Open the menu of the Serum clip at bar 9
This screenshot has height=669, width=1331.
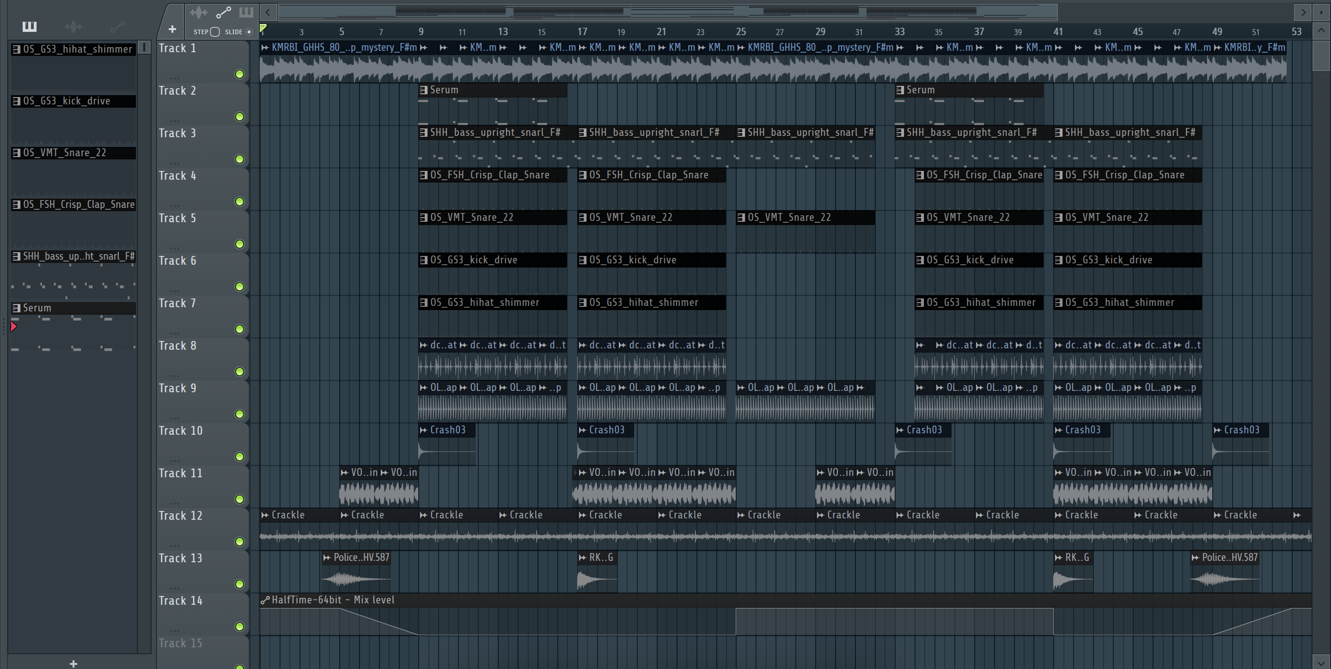[424, 90]
